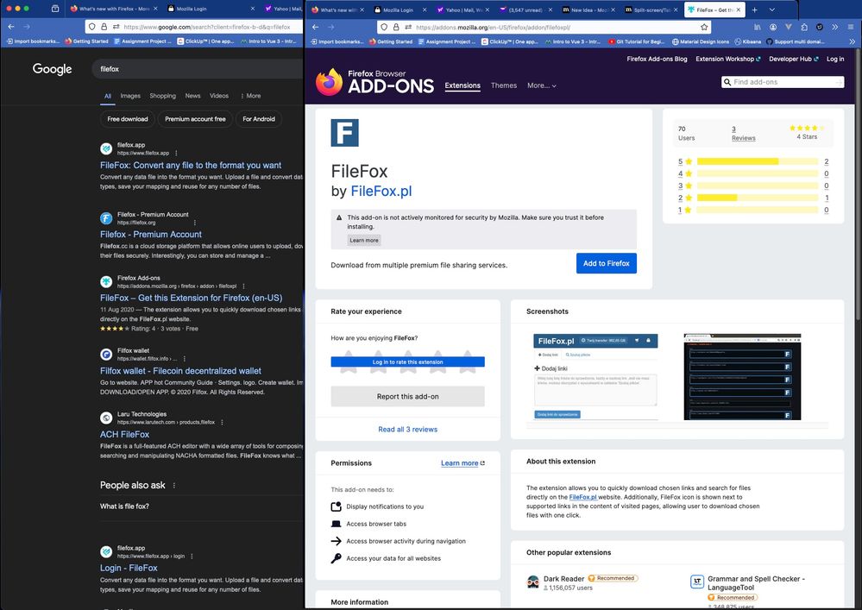Open the hamburger application menu in right window
Image resolution: width=862 pixels, height=610 pixels.
pos(851,27)
